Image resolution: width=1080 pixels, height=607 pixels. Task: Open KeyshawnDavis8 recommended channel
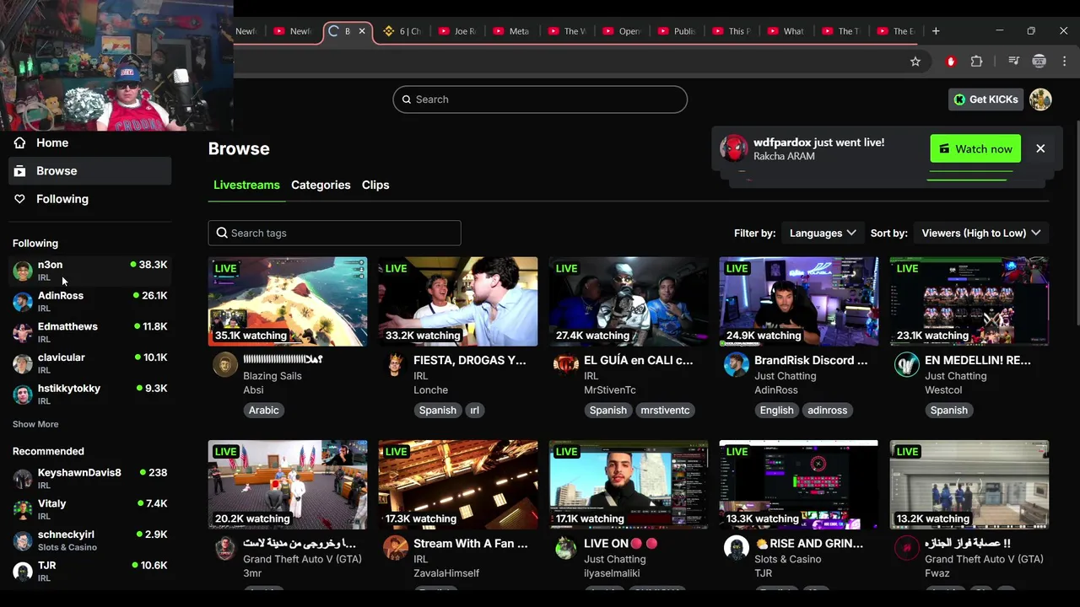coord(90,479)
